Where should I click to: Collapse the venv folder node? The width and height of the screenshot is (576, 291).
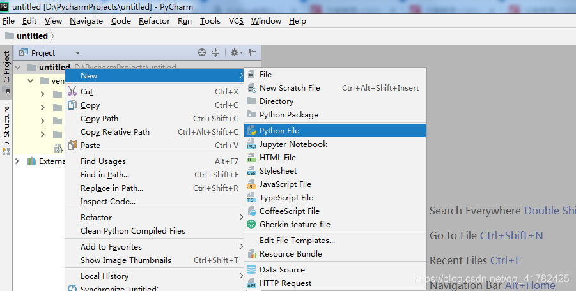[31, 80]
